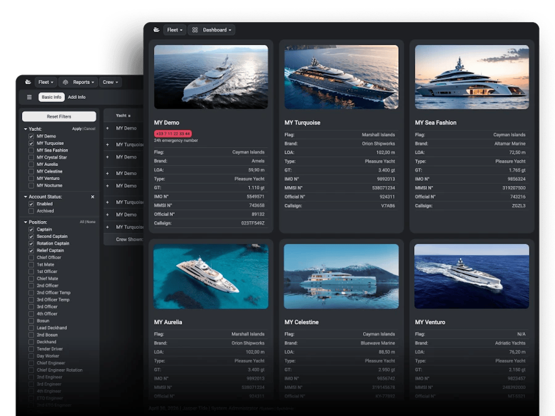Collapse the Position filter section
The height and width of the screenshot is (416, 555).
point(25,222)
